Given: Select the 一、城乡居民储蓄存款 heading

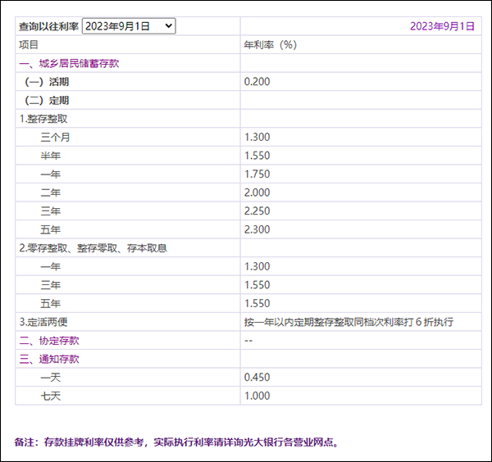Looking at the screenshot, I should coord(69,63).
